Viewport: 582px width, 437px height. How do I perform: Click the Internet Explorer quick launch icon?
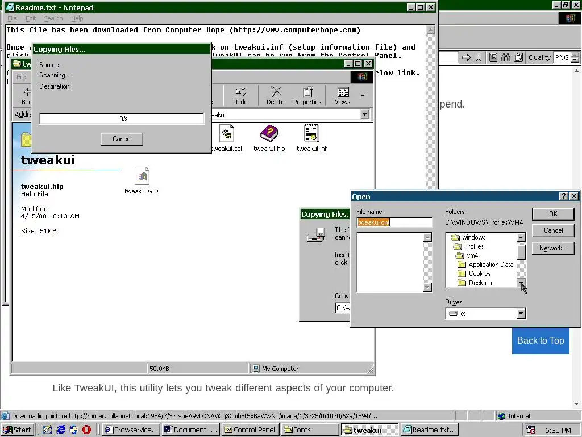point(61,430)
